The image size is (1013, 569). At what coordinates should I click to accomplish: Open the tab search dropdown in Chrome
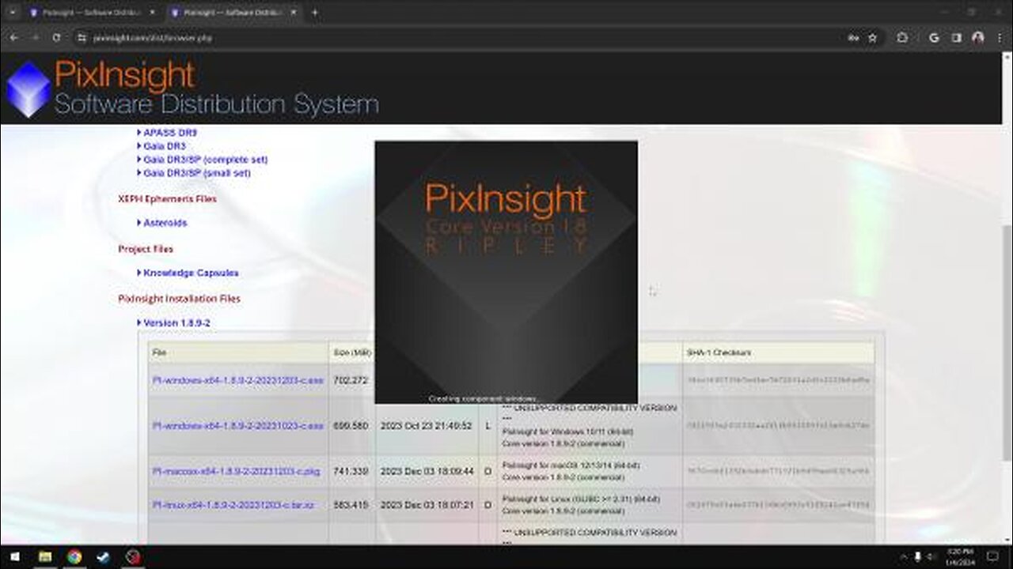click(12, 13)
